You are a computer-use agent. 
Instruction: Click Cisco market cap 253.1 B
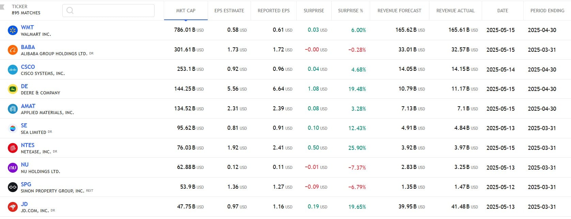pyautogui.click(x=190, y=69)
